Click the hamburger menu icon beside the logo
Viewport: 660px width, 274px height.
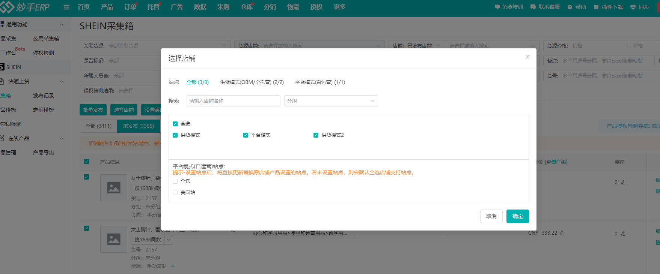[66, 7]
